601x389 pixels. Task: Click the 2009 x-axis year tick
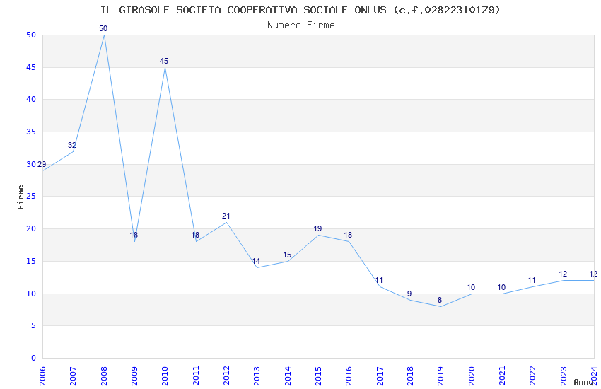pyautogui.click(x=134, y=376)
